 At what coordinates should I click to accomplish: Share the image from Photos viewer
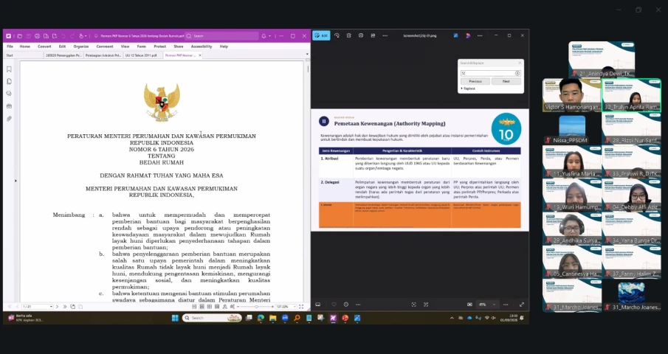click(x=373, y=35)
